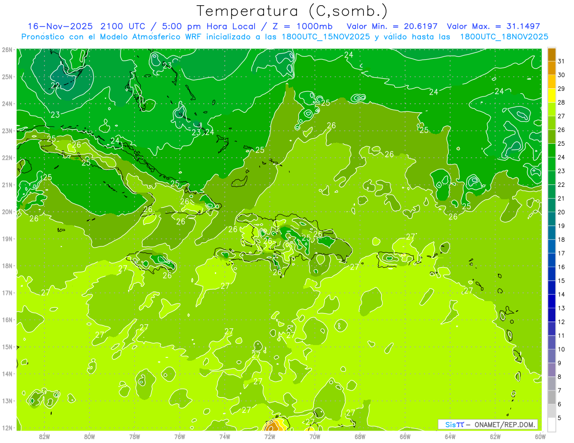This screenshot has width=574, height=443.
Task: Select the date "16-Nov-2025" in header
Action: click(61, 26)
